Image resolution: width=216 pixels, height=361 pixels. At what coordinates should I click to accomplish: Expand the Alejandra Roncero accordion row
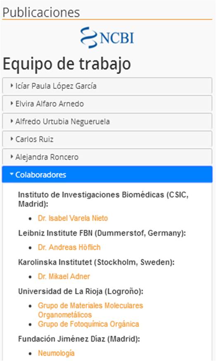[x=107, y=157]
